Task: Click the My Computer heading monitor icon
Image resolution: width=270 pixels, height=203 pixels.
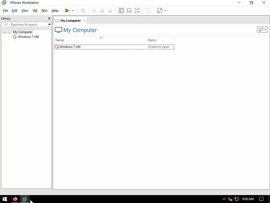Action: 59,30
